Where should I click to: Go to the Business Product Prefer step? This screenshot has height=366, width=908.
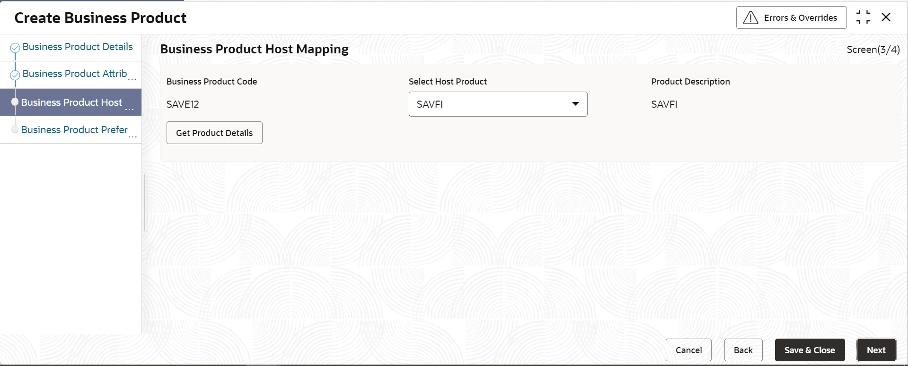pos(74,130)
